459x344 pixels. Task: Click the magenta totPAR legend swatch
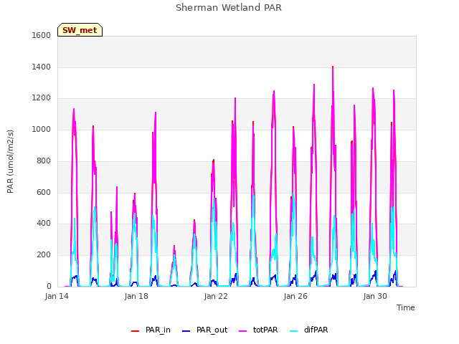242,330
